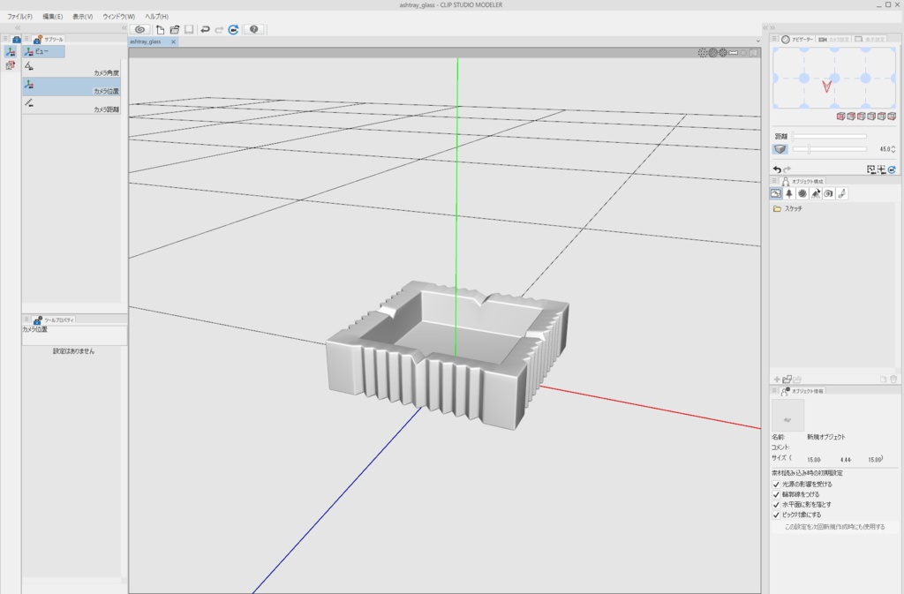Adjust the 距離 slider in the navigator

830,135
